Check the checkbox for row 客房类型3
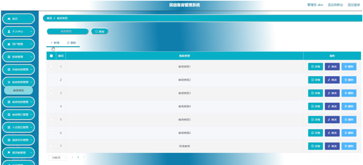Screen dimensions: 363x165 click(x=51, y=93)
